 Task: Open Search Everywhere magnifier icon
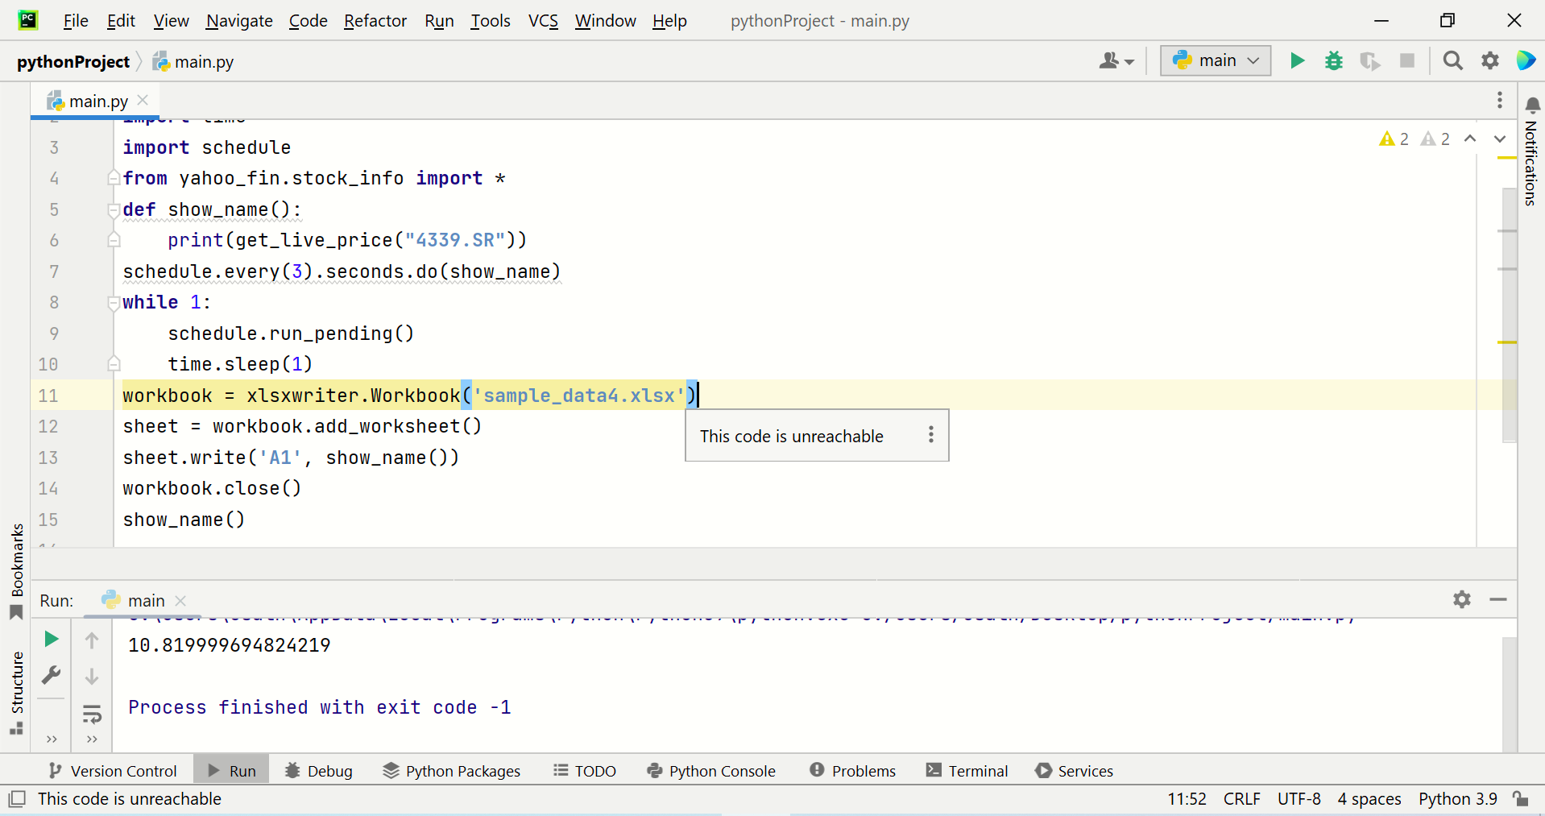point(1452,61)
